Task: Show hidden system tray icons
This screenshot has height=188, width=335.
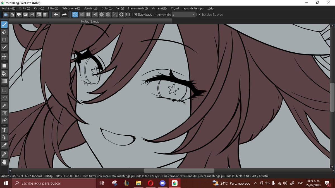Action: pyautogui.click(x=255, y=183)
